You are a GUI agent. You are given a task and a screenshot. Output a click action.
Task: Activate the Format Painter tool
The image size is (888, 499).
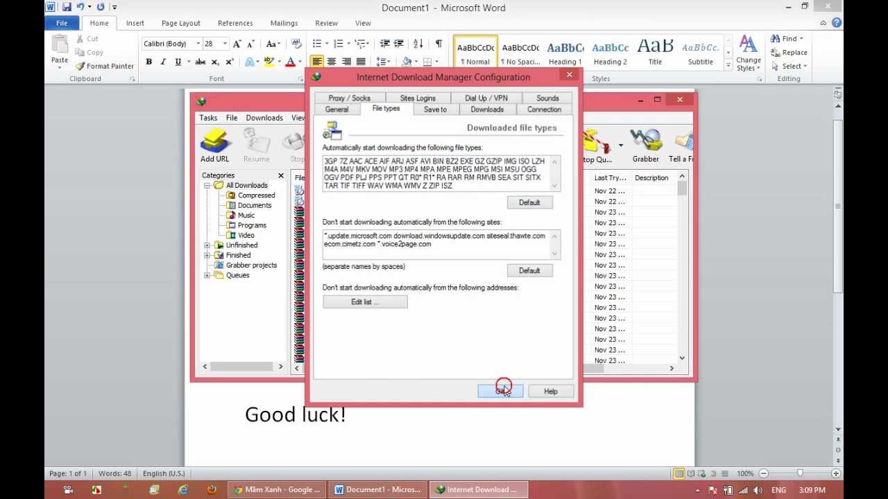[x=105, y=66]
